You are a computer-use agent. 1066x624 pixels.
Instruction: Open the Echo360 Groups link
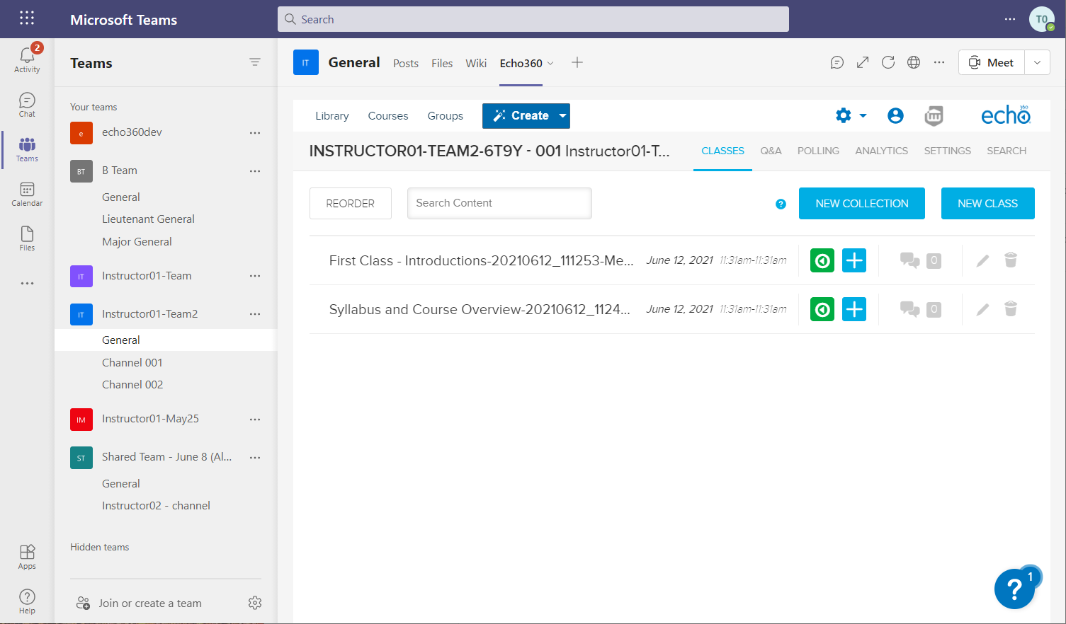pyautogui.click(x=446, y=116)
